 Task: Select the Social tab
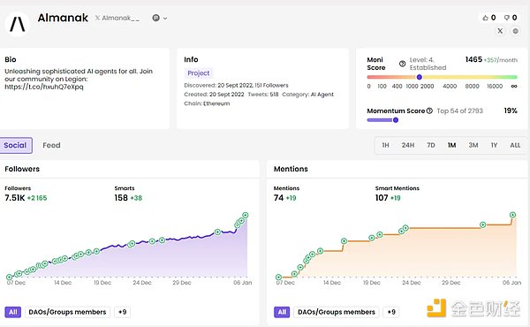pos(15,145)
